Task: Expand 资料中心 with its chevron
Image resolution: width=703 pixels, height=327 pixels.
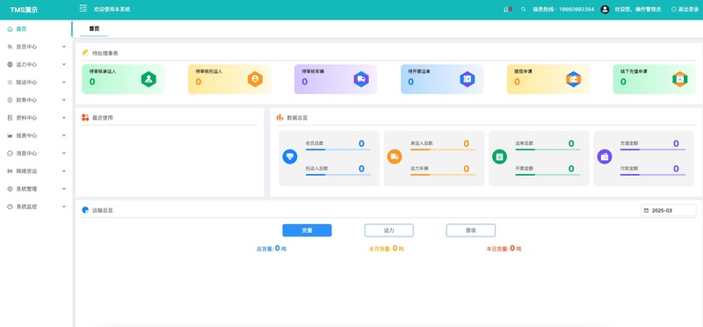Action: point(63,118)
